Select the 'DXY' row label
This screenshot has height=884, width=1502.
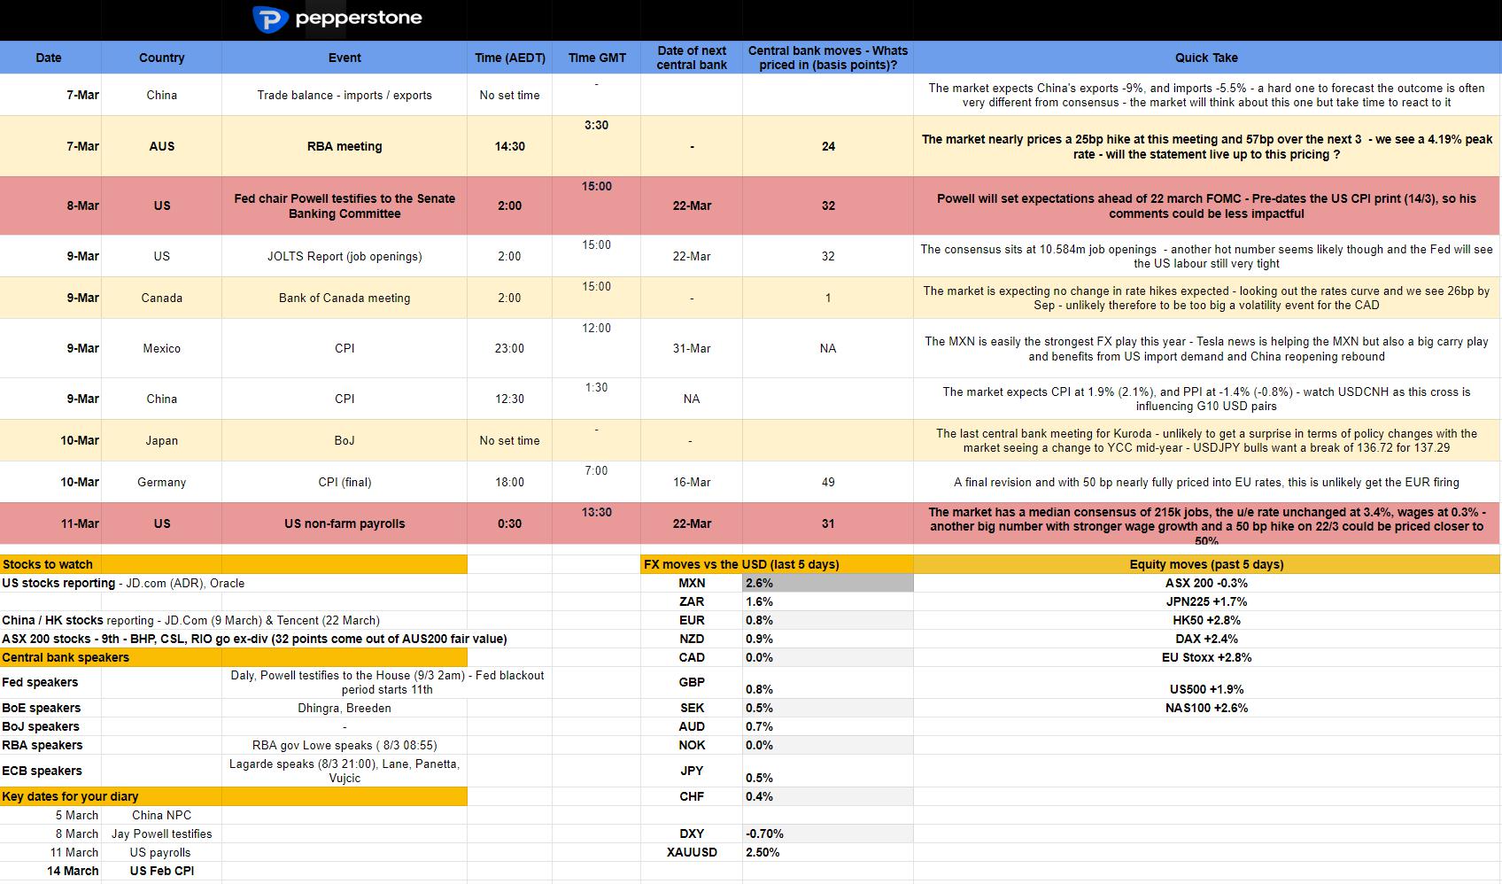coord(692,834)
